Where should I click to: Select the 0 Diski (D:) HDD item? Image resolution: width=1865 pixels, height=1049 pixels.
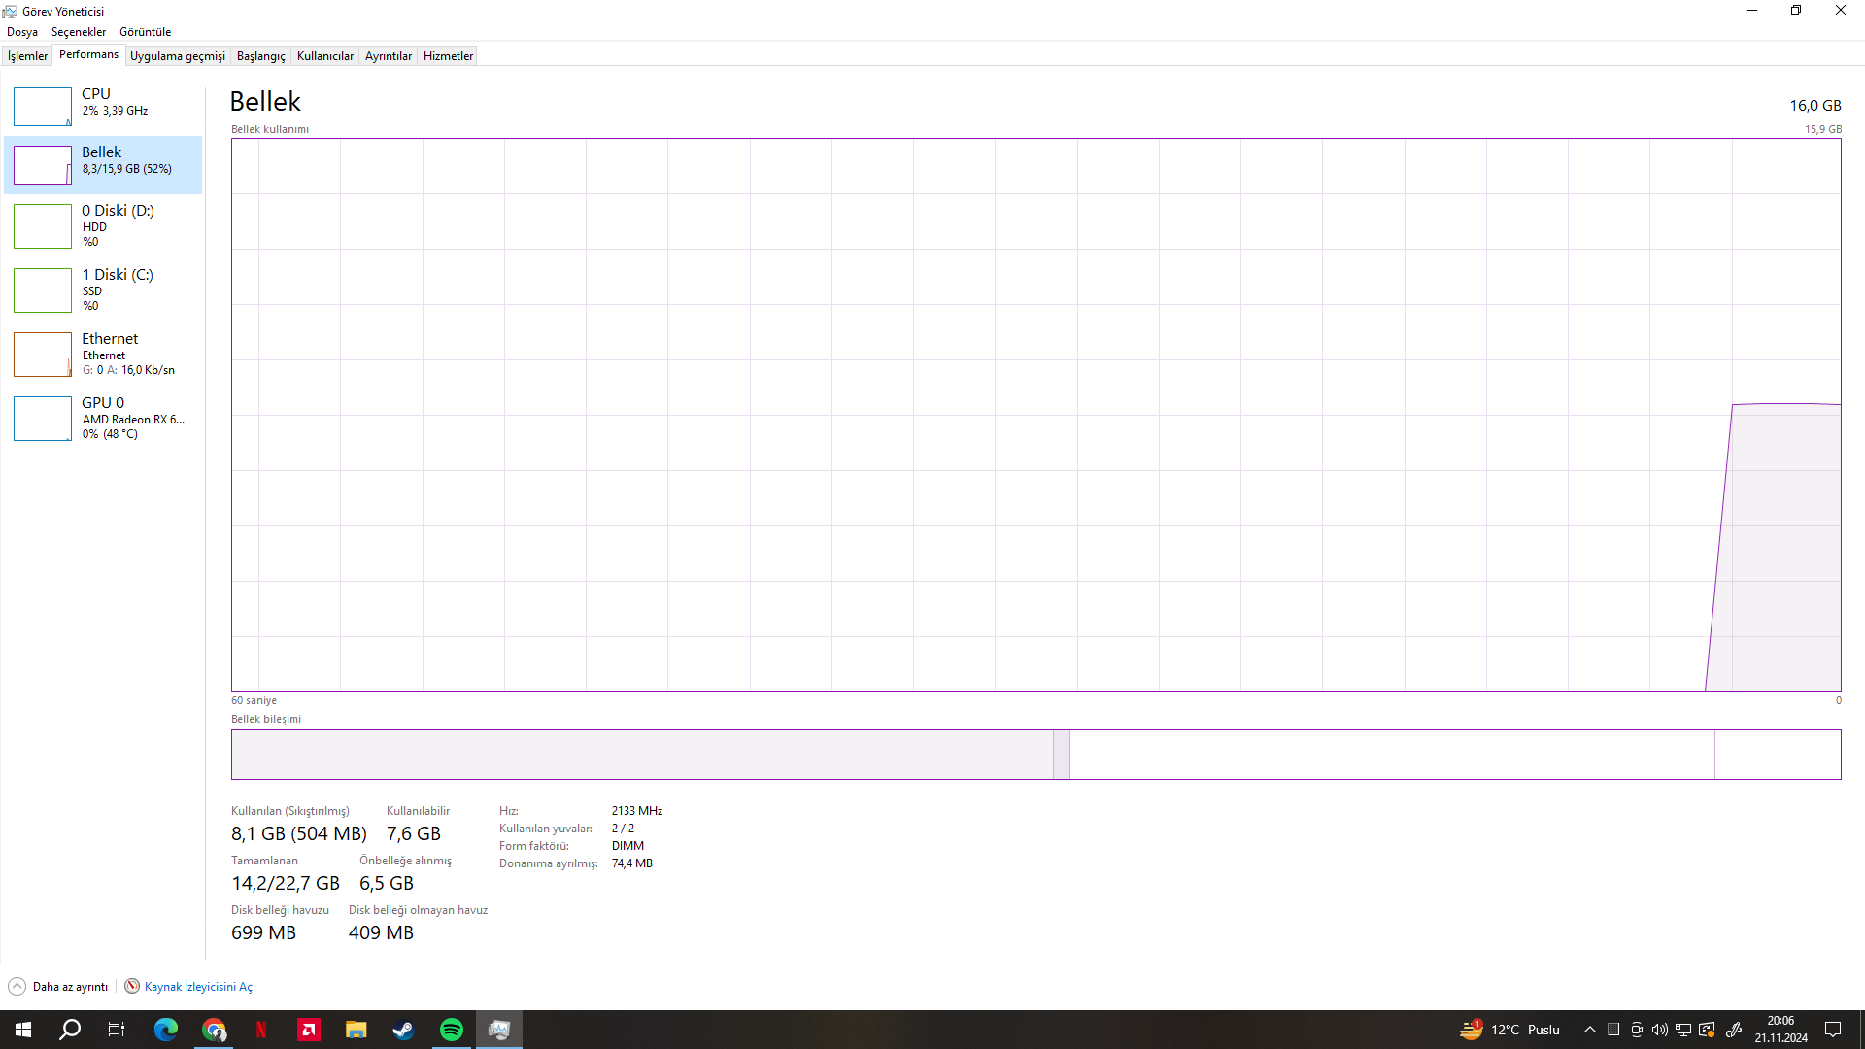pyautogui.click(x=102, y=225)
